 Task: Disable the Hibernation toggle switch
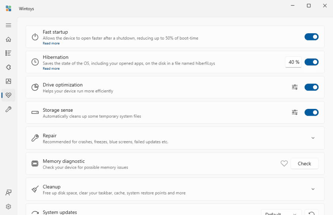coord(311,62)
